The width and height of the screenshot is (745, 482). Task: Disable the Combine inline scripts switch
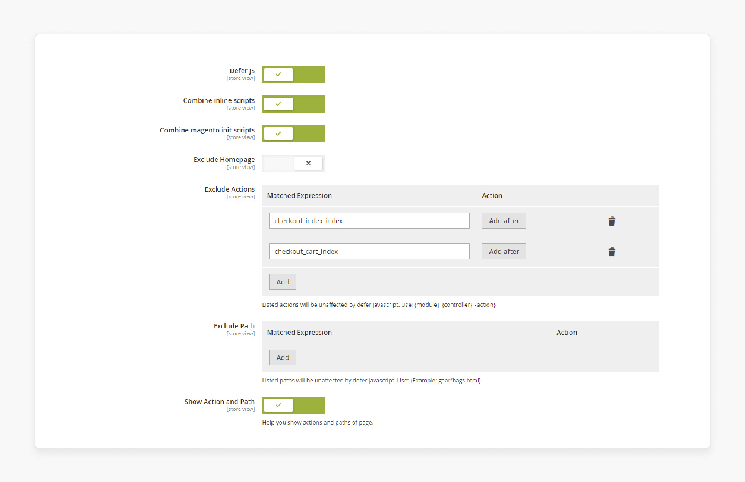293,104
